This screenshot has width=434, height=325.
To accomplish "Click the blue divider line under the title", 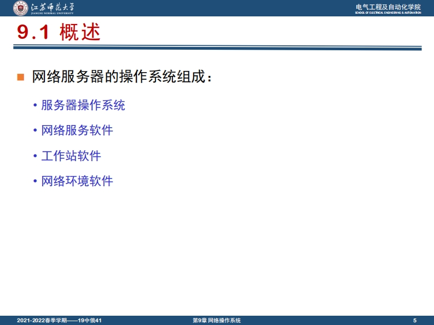I will tap(217, 48).
